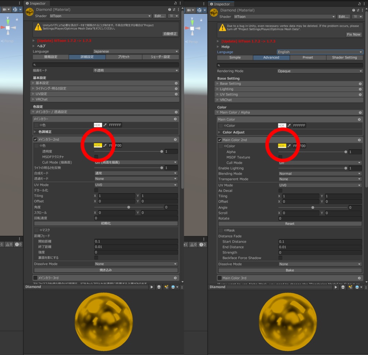Click Start Distance field showing 0.1 in English inspector

point(320,242)
